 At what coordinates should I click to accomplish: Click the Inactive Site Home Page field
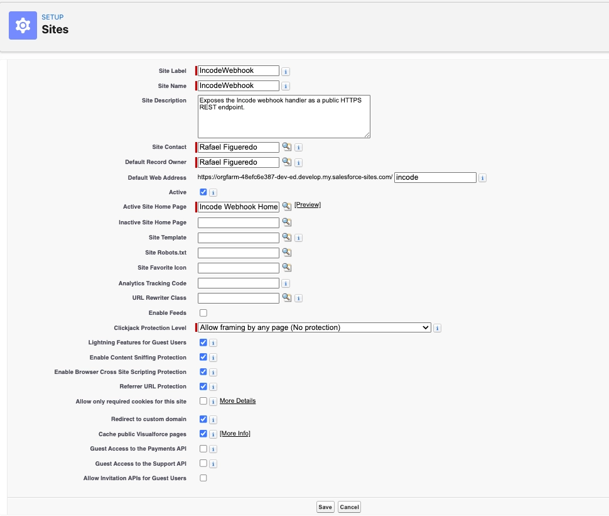click(x=239, y=223)
